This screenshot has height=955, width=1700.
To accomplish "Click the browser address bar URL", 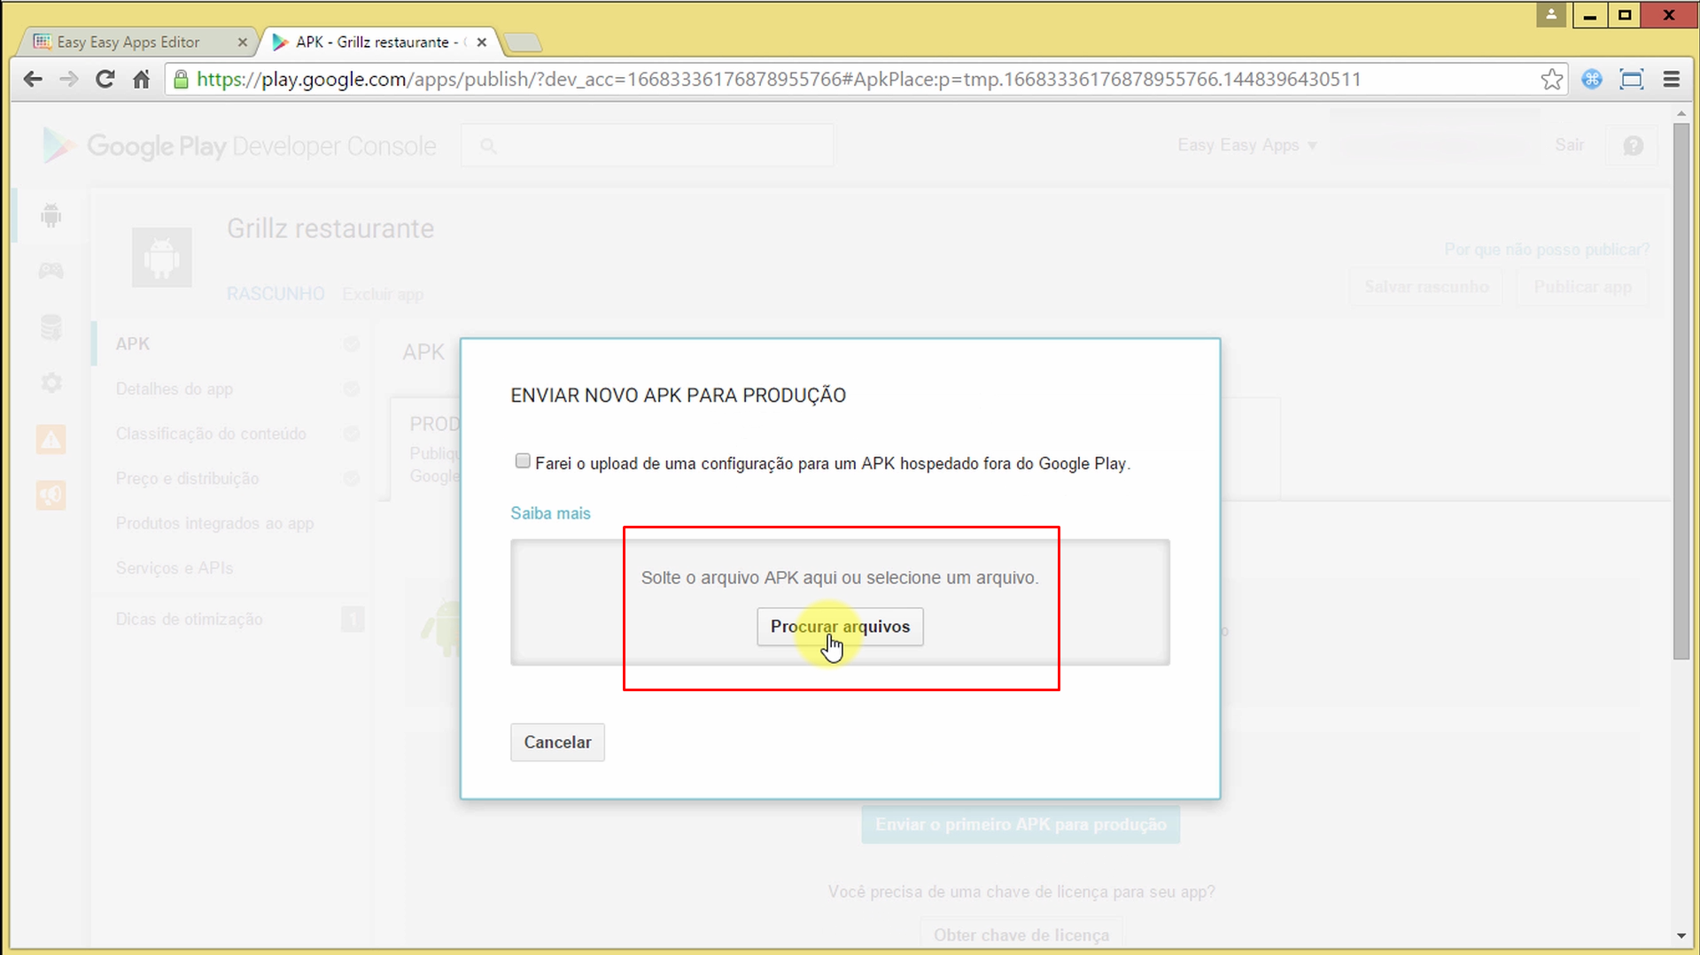I will [778, 80].
